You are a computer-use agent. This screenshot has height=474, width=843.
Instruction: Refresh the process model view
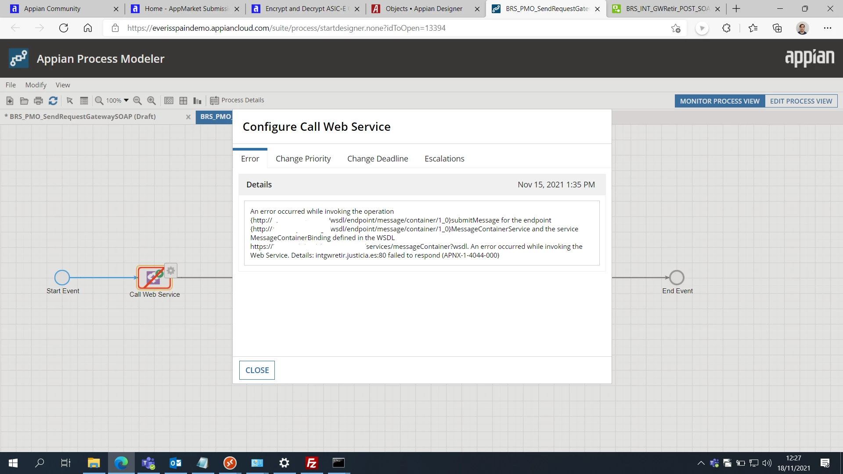click(53, 101)
